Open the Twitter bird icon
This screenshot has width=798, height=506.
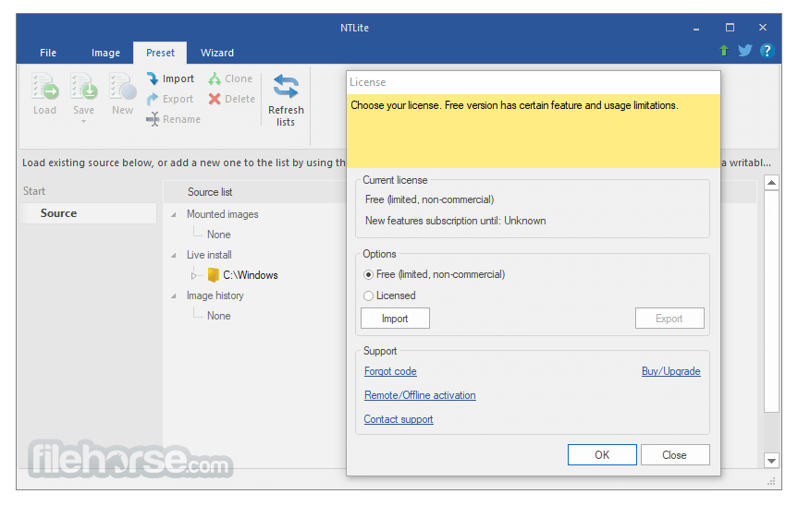[x=745, y=50]
